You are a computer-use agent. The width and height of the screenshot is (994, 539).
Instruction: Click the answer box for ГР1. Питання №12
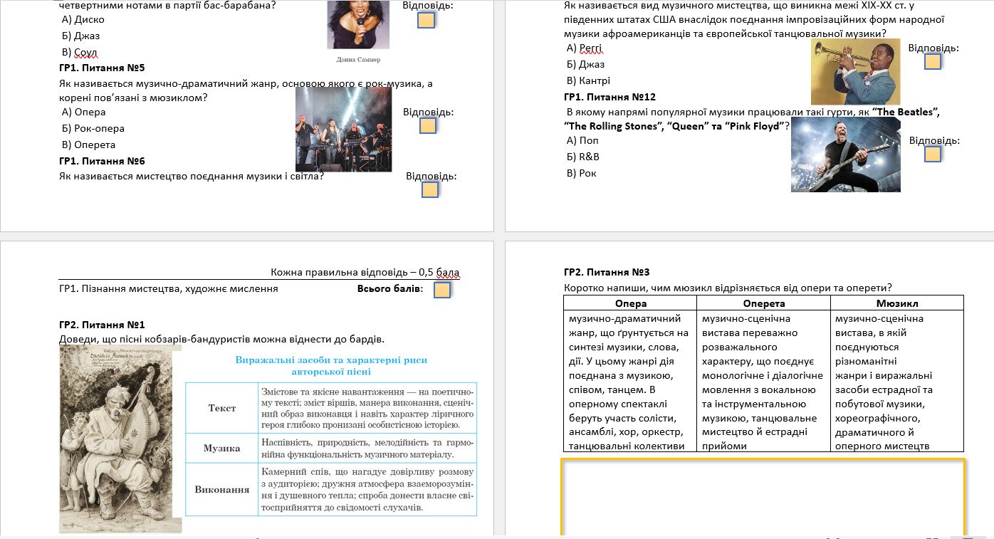[932, 154]
